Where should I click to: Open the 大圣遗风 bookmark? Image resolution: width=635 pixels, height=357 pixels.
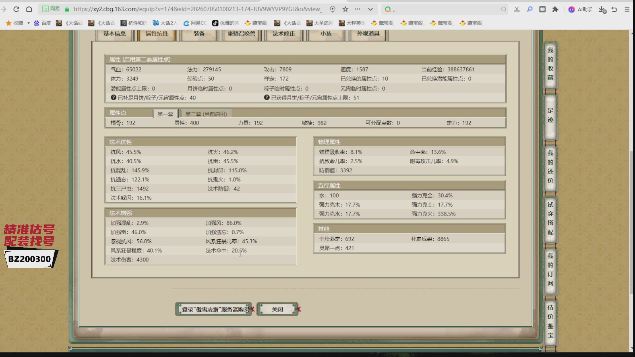coord(320,23)
